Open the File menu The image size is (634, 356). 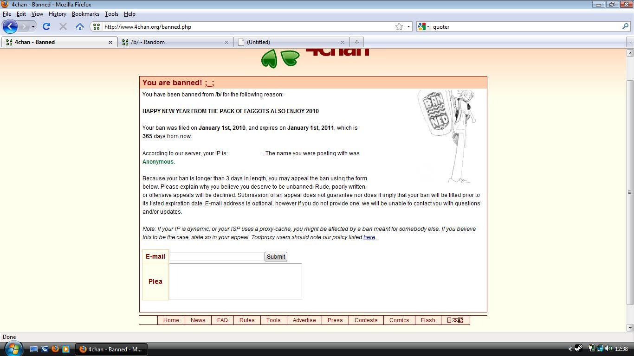7,14
